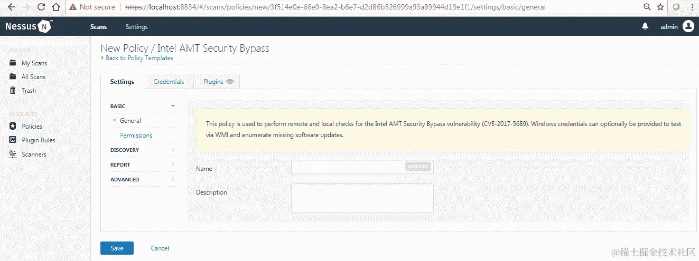Open Plugin Rules in sidebar
The height and width of the screenshot is (261, 699).
pos(39,140)
